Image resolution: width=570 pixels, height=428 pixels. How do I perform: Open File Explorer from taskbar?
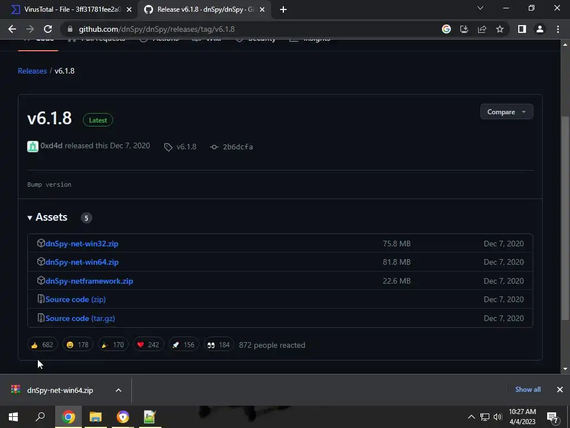96,417
